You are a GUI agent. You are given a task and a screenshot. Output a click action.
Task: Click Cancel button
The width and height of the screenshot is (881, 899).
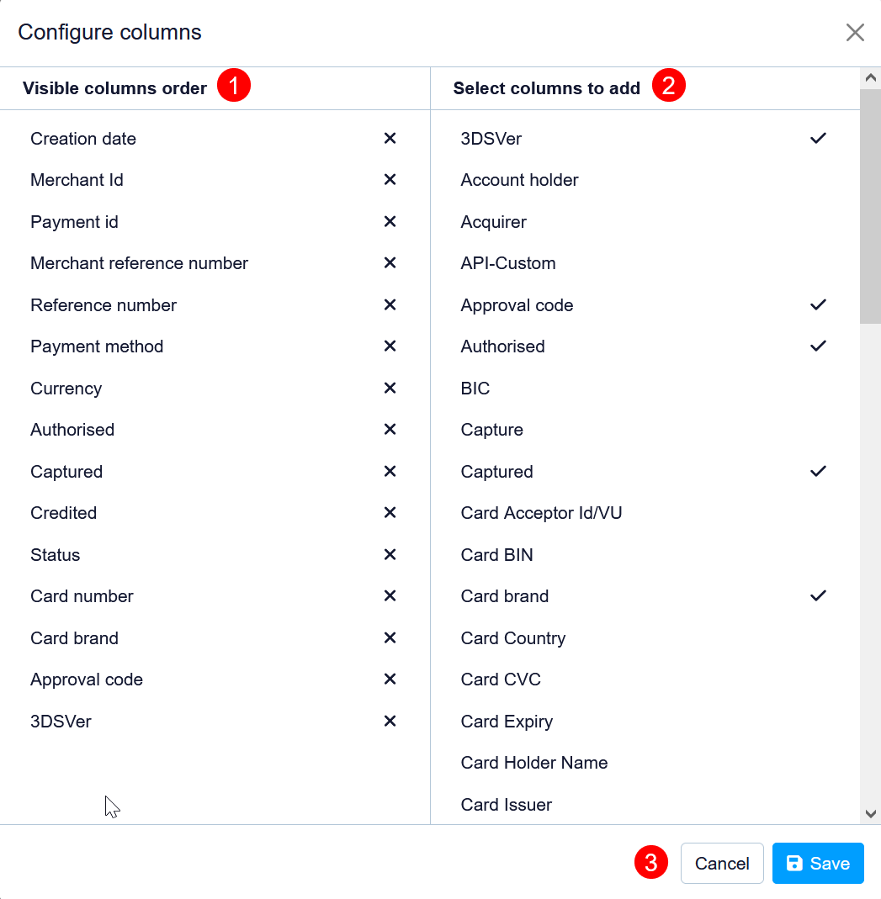click(x=722, y=864)
